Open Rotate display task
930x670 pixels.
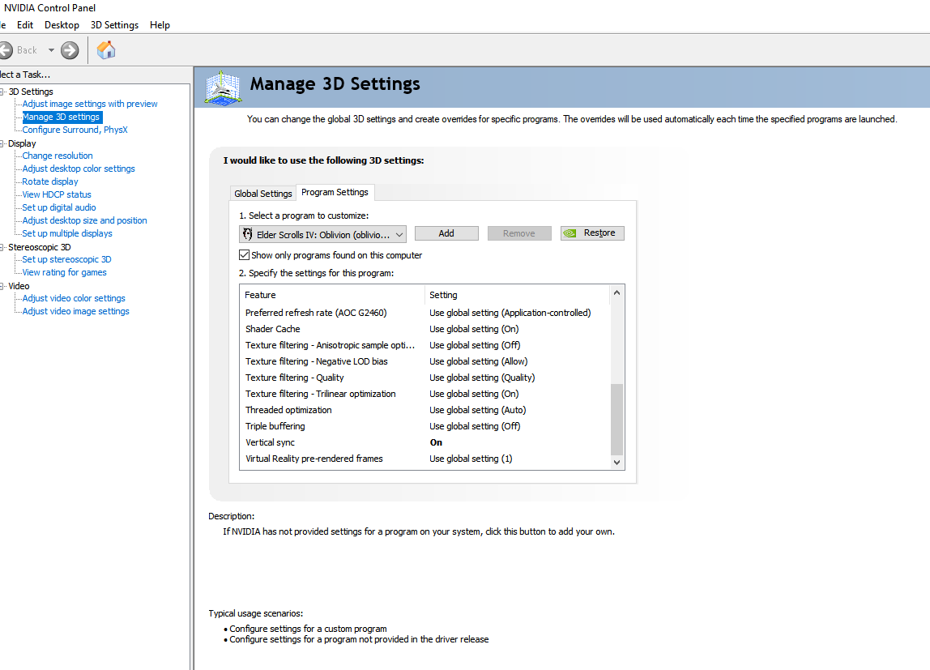click(x=50, y=181)
